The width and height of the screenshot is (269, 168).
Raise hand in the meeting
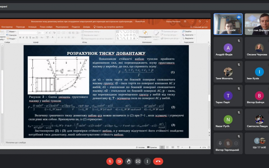(x=129, y=161)
